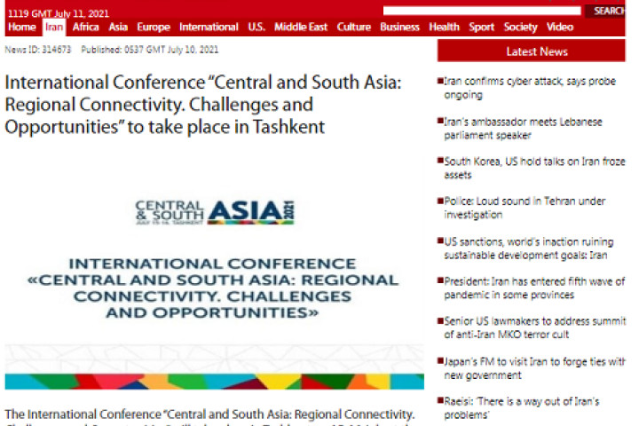Go to the Culture section

point(354,28)
